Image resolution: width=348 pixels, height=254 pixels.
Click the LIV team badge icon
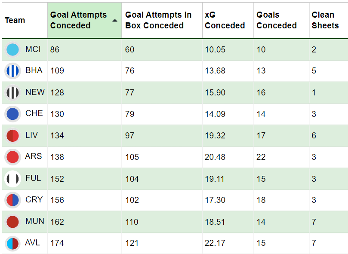point(13,135)
